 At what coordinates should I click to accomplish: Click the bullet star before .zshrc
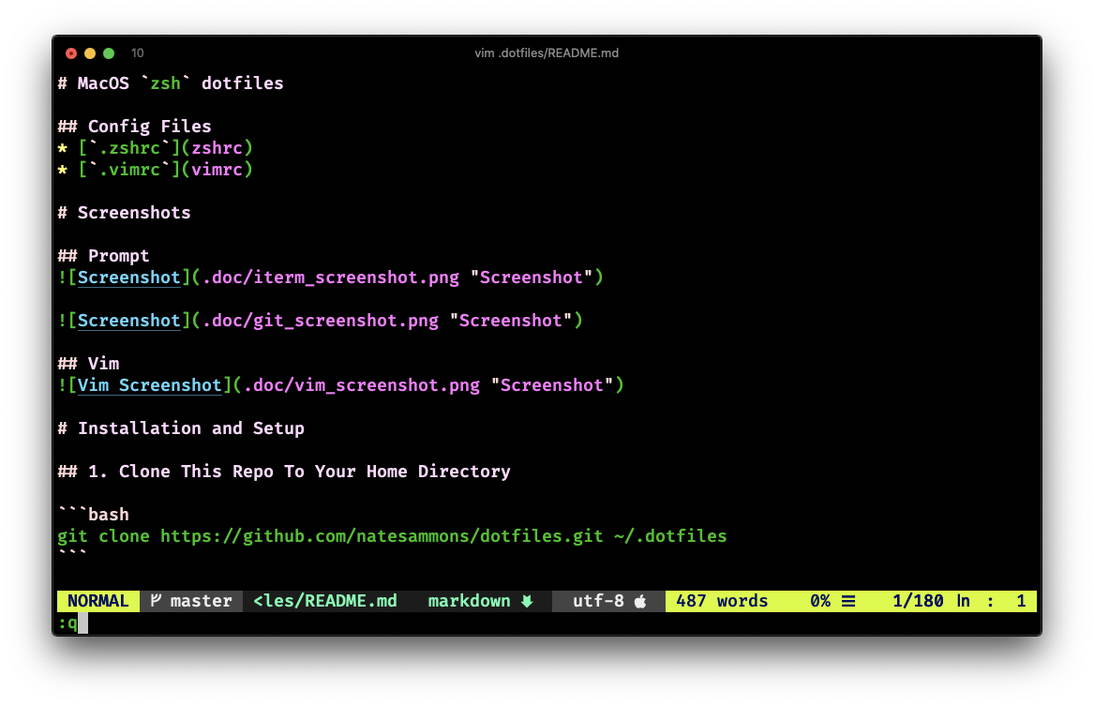click(63, 148)
